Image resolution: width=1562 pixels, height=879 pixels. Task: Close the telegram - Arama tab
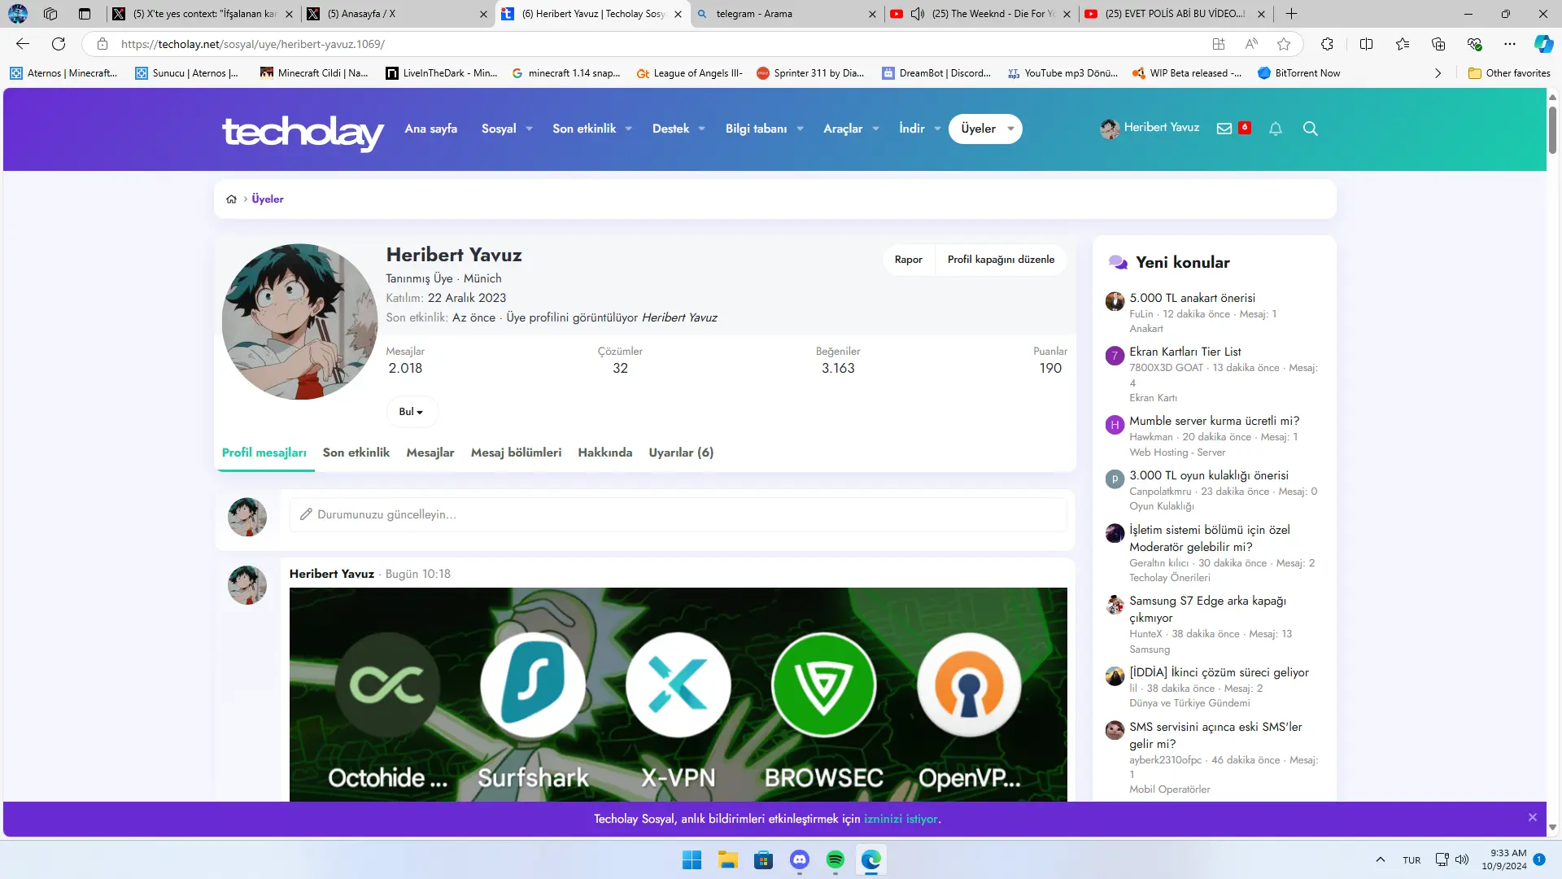tap(872, 14)
